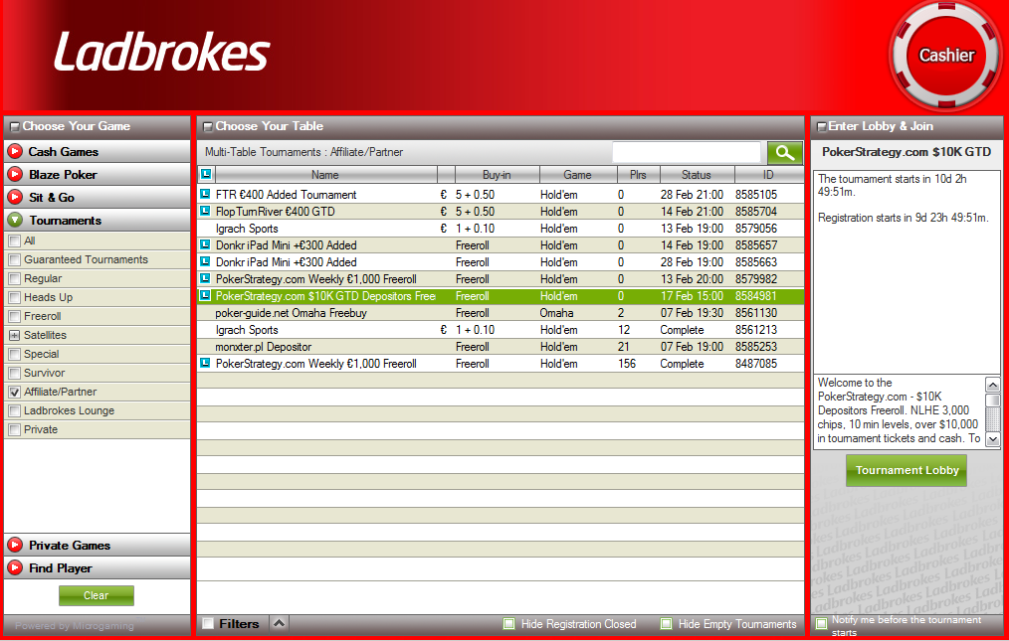Image resolution: width=1009 pixels, height=641 pixels.
Task: Check the Guaranteed Tournaments filter
Action: pos(14,259)
